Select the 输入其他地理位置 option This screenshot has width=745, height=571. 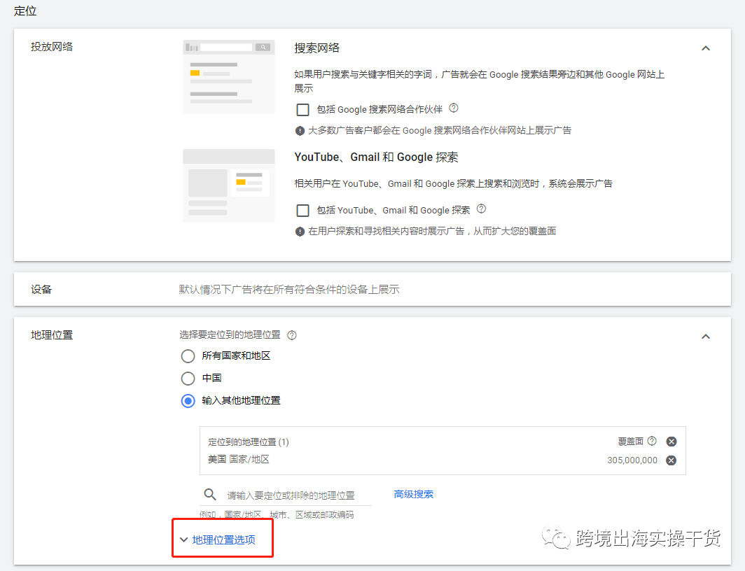188,400
